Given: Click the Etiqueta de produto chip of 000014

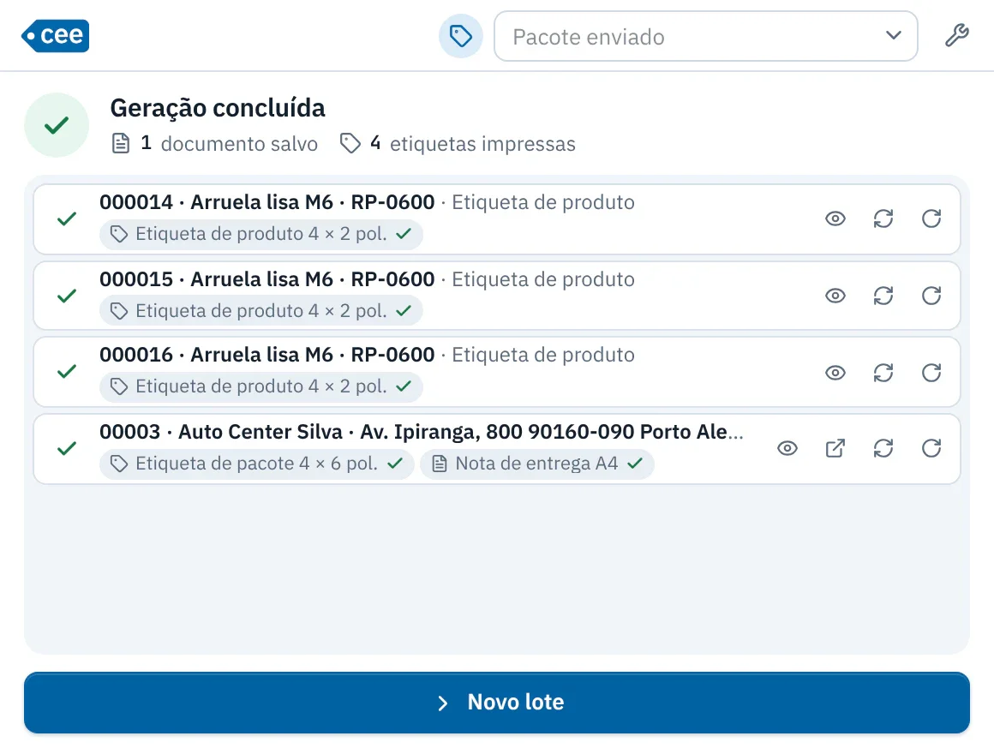Looking at the screenshot, I should coord(261,235).
